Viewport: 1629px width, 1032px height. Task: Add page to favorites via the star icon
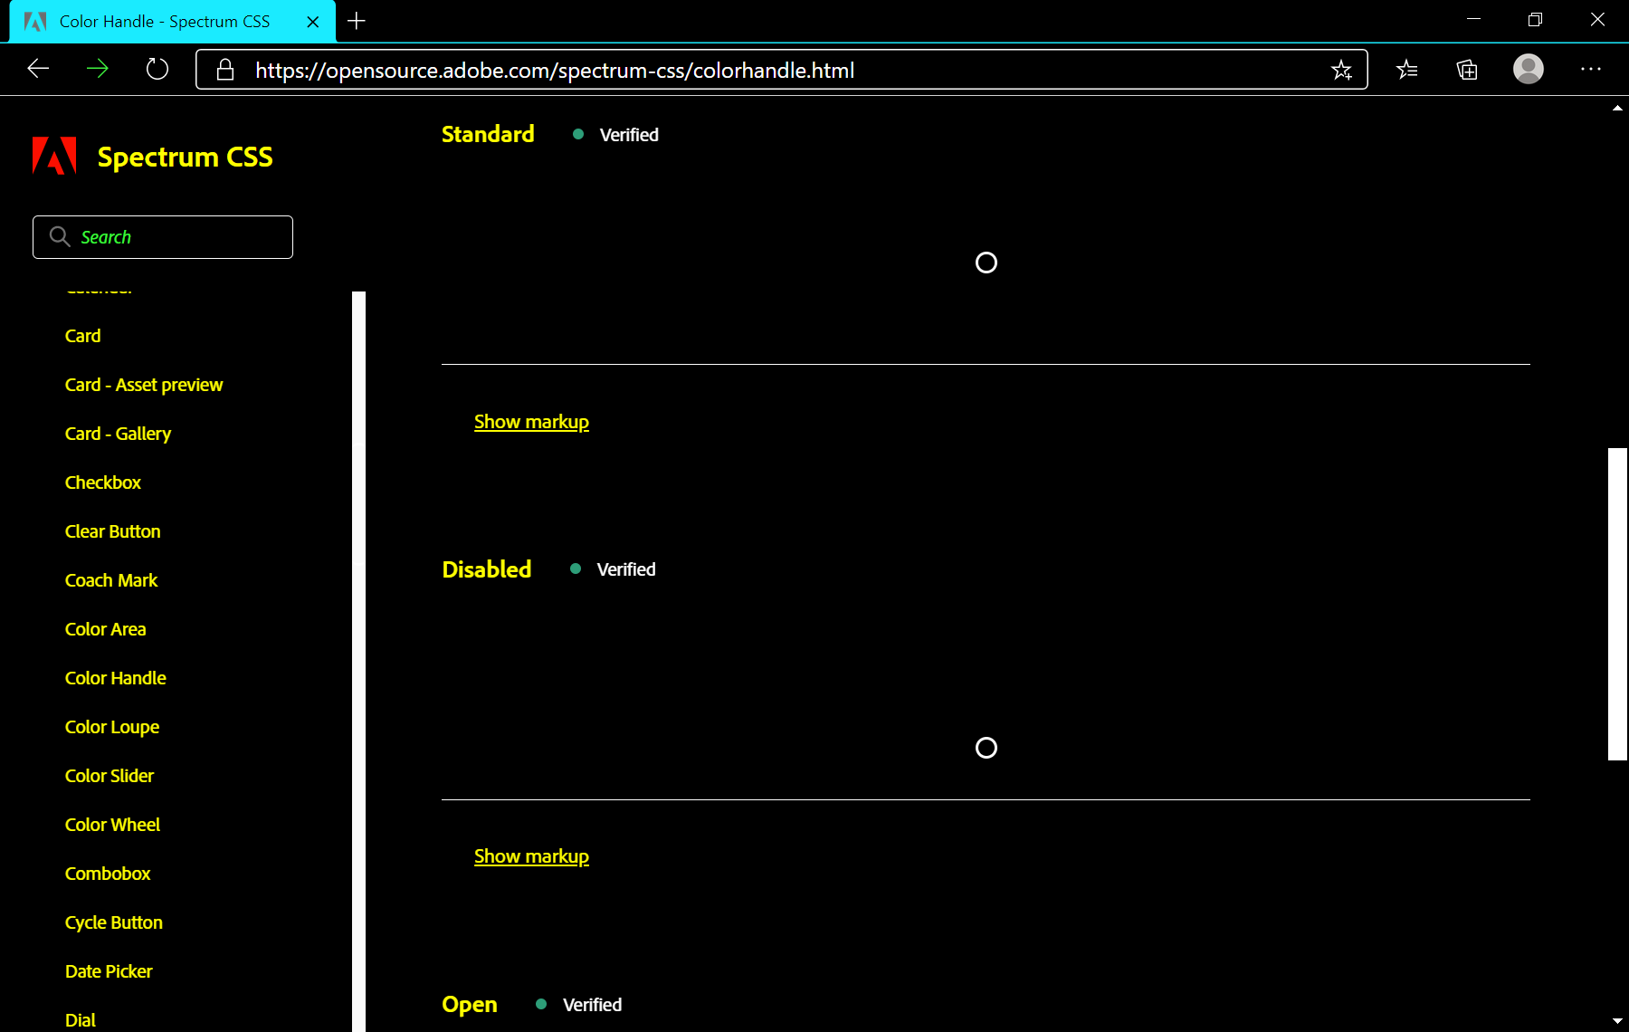(1343, 69)
